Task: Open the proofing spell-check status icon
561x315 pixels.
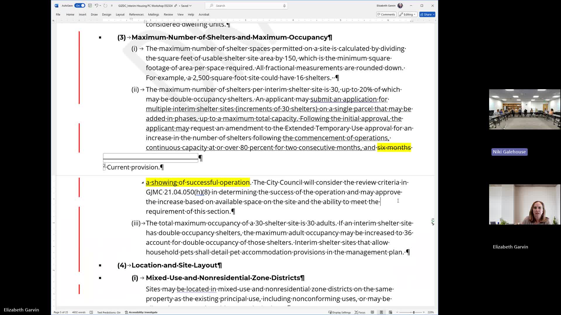Action: (91, 312)
